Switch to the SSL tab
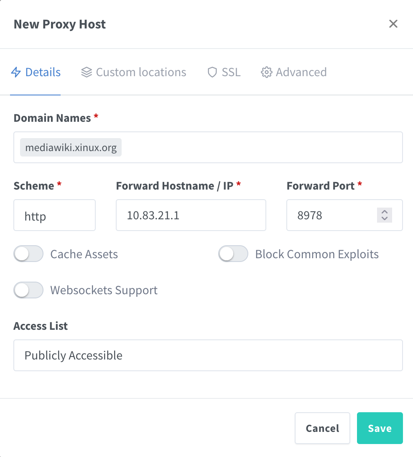 (223, 72)
